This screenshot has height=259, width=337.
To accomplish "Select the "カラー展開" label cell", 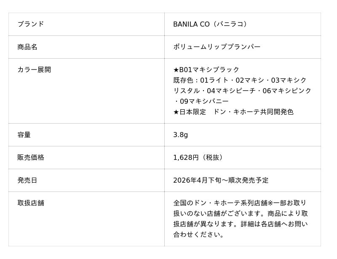I will pos(34,70).
